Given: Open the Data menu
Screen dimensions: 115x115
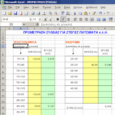Looking at the screenshot, I should (x=67, y=7).
